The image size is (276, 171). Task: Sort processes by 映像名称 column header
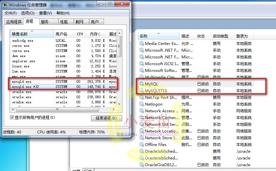pos(32,34)
